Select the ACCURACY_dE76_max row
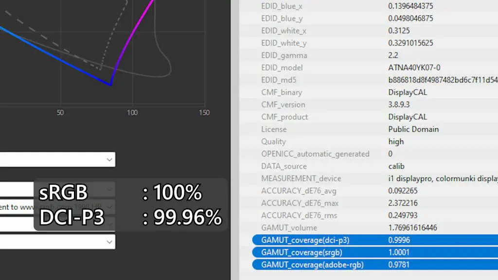The image size is (498, 280). pos(369,203)
